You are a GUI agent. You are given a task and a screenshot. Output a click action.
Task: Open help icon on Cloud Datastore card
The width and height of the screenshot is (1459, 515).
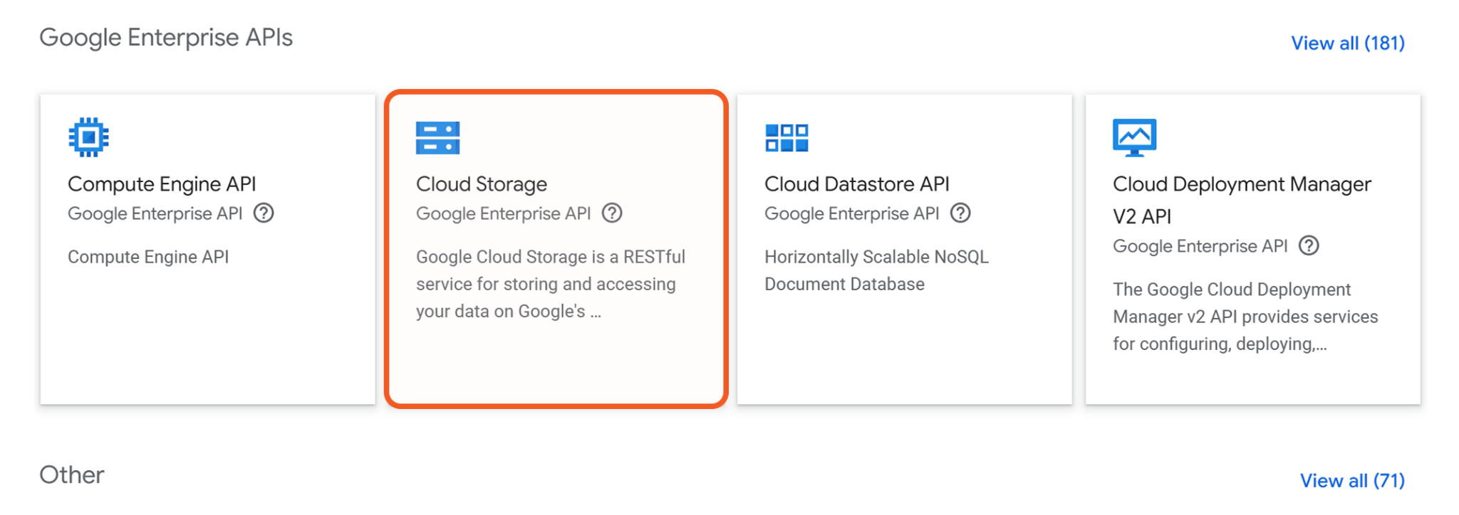tap(960, 213)
